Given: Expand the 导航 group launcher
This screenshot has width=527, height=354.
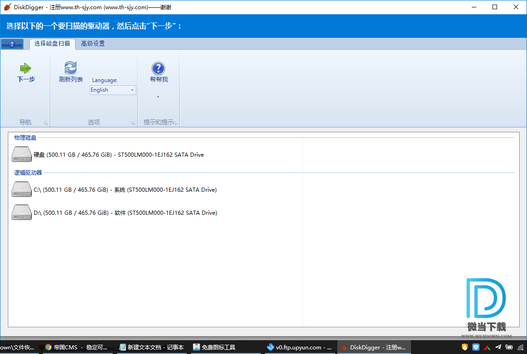Looking at the screenshot, I should point(46,124).
